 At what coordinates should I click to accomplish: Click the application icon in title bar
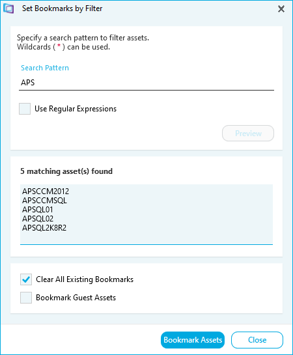[8, 8]
